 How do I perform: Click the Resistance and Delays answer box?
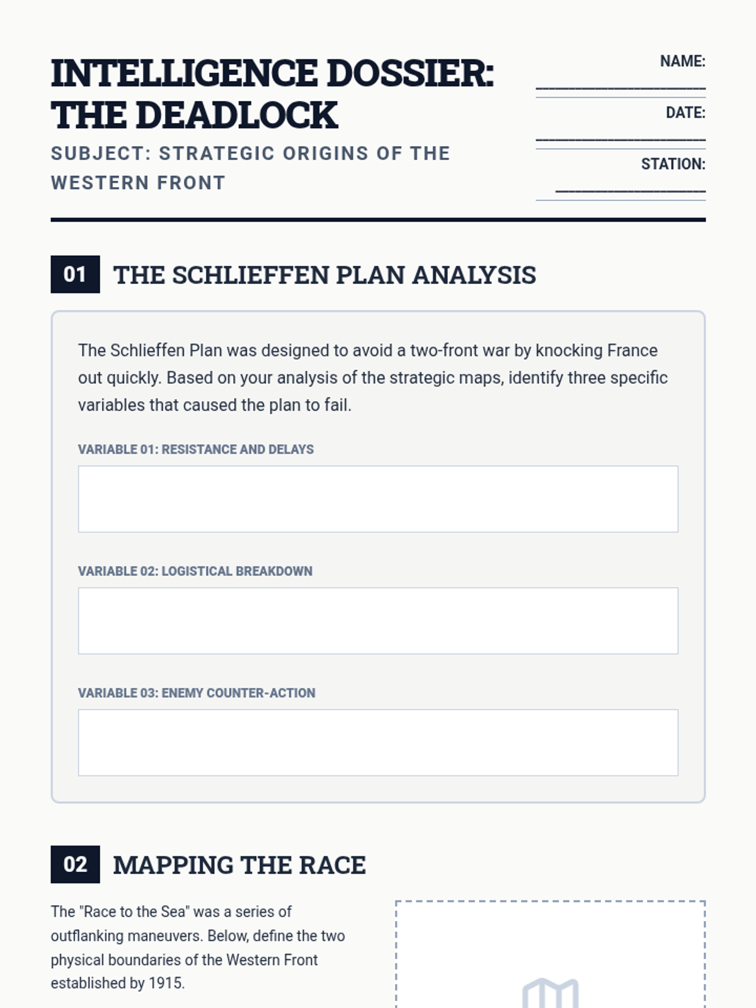tap(378, 499)
